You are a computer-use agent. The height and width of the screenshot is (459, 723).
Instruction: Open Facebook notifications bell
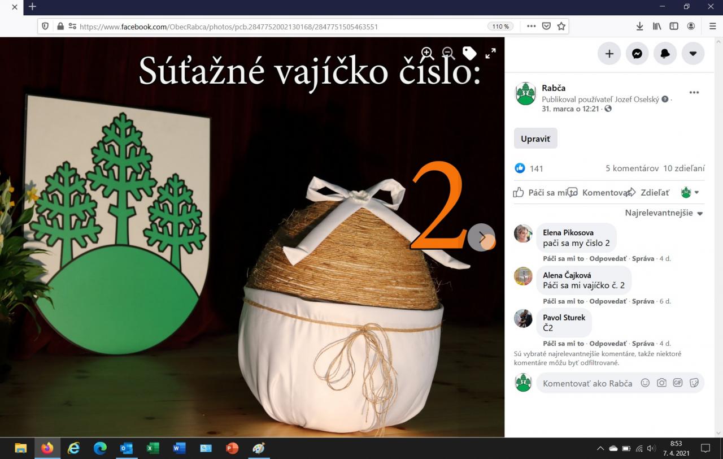click(x=665, y=54)
